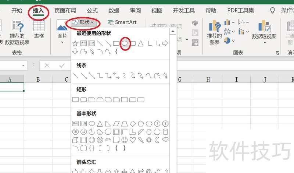
Task: Select the first plain rectangle under 矩形
Action: point(75,99)
